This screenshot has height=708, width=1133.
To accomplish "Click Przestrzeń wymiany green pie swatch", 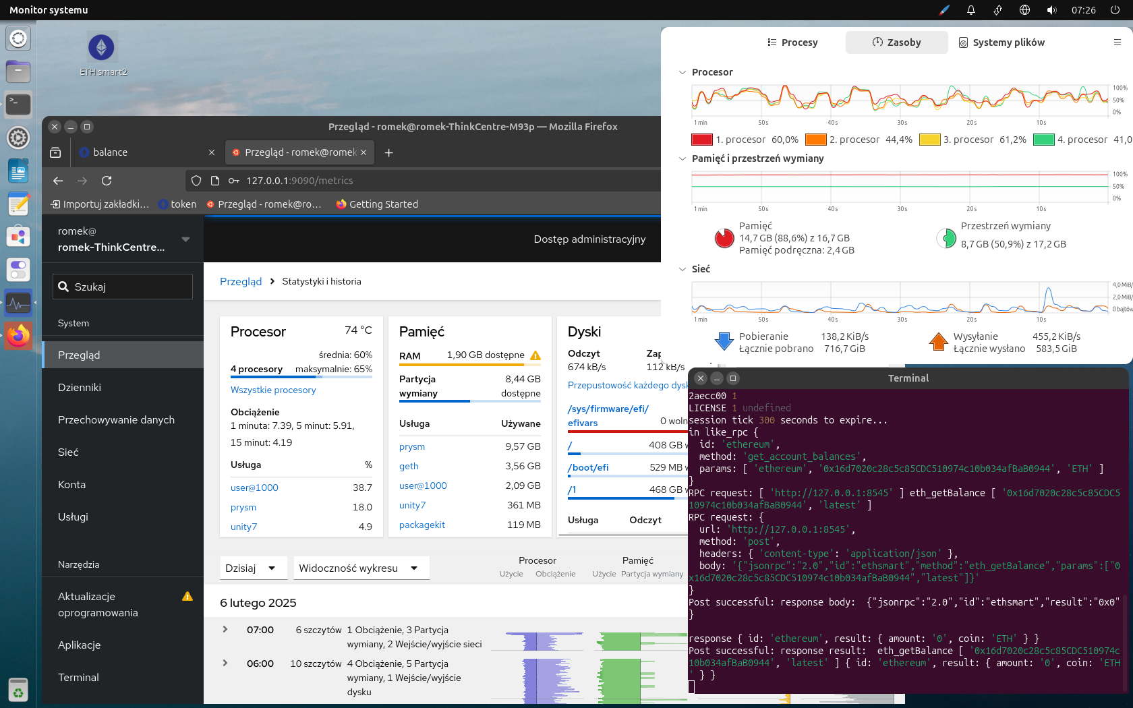I will [946, 238].
